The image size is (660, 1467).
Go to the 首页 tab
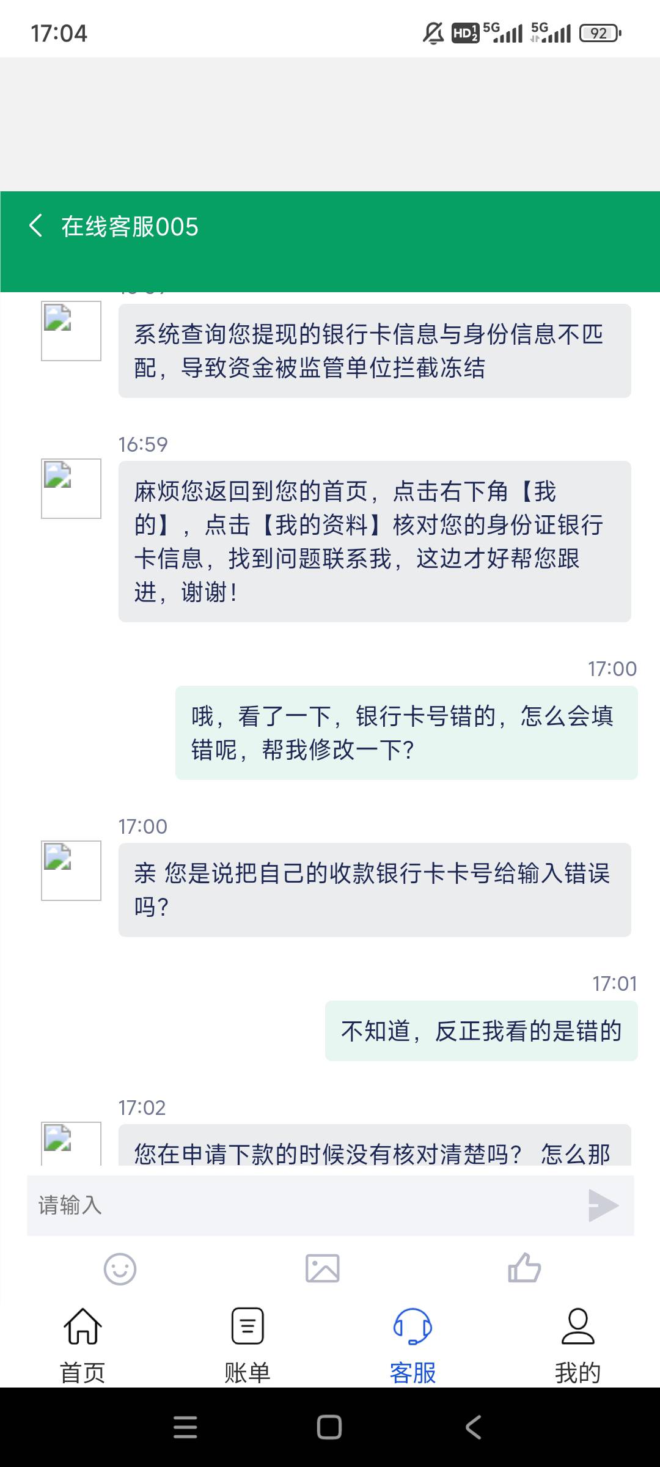click(x=82, y=1345)
